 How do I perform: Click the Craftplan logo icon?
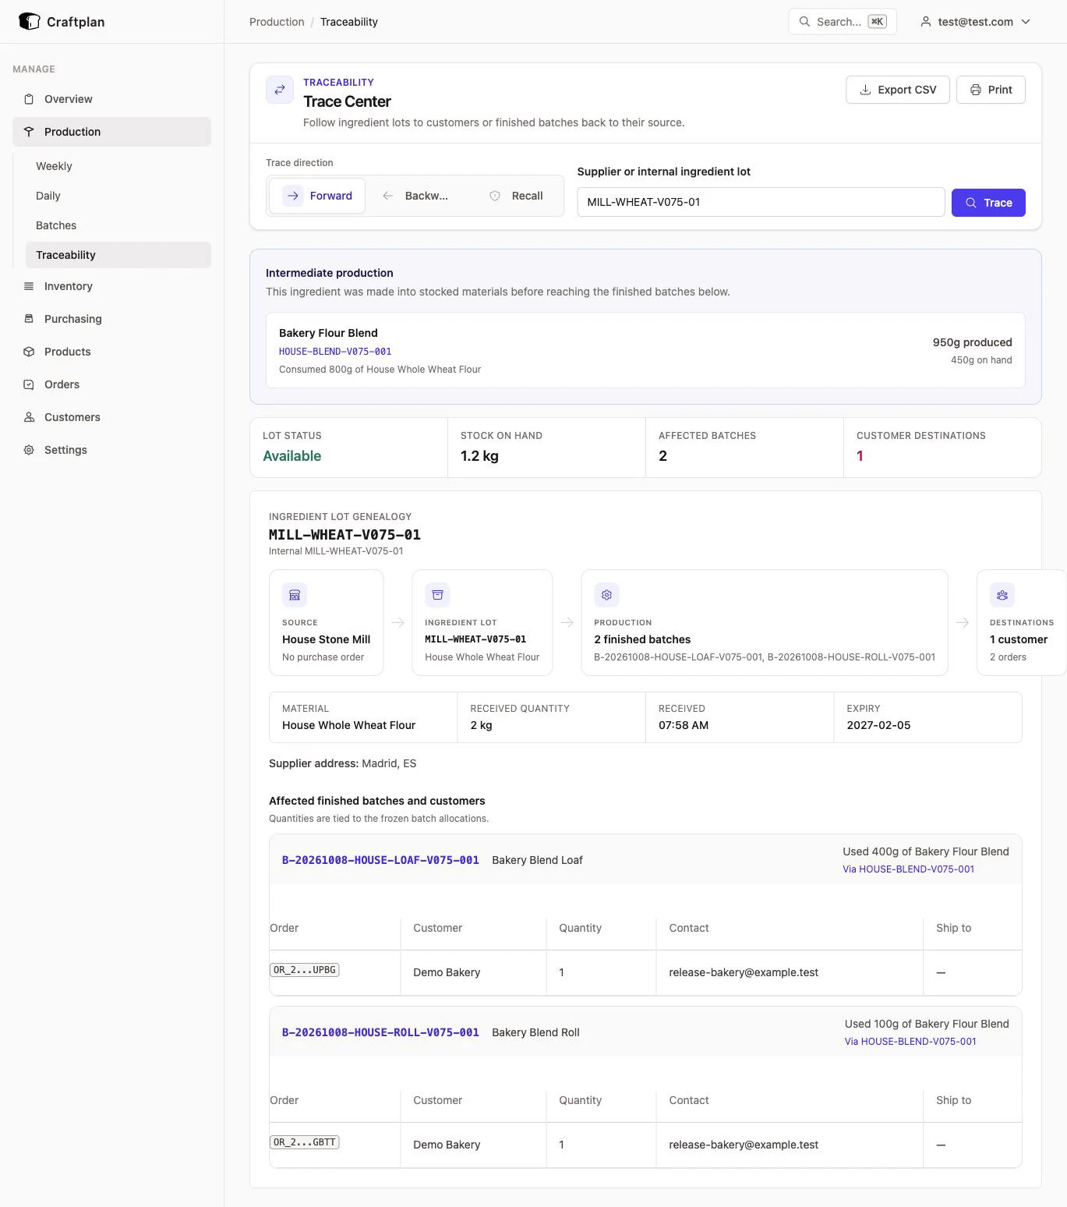[x=29, y=22]
